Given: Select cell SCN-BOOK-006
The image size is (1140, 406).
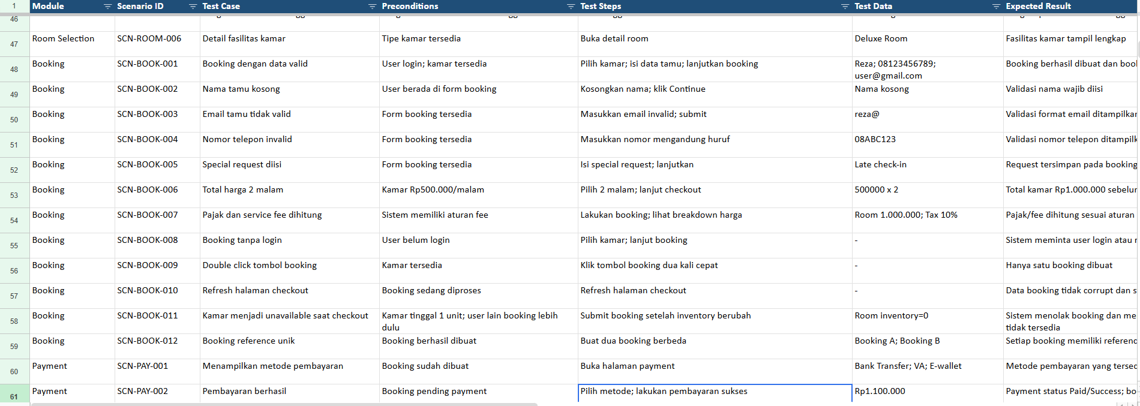Looking at the screenshot, I should [157, 196].
